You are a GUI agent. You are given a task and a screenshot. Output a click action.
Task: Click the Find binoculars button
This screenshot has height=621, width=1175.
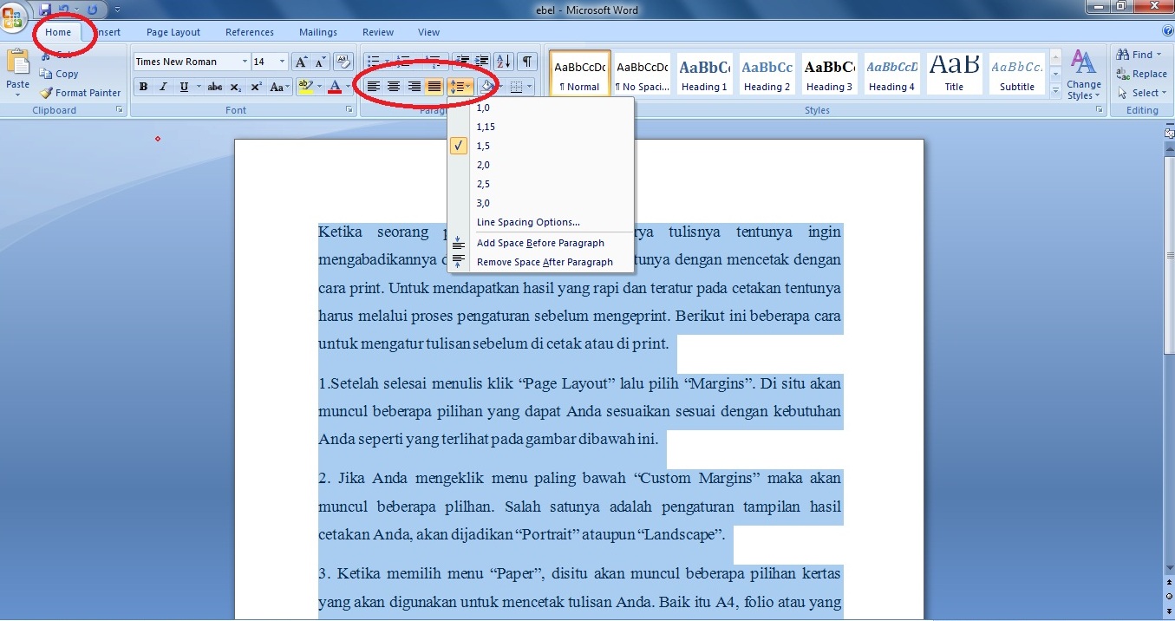[x=1139, y=55]
